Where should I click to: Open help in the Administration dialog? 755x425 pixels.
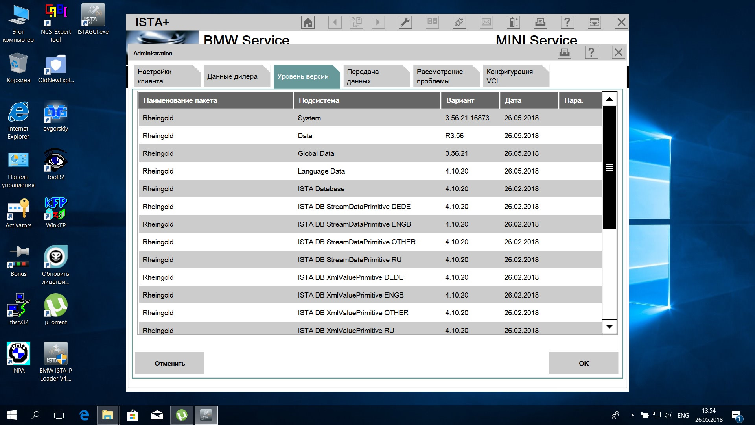(591, 52)
